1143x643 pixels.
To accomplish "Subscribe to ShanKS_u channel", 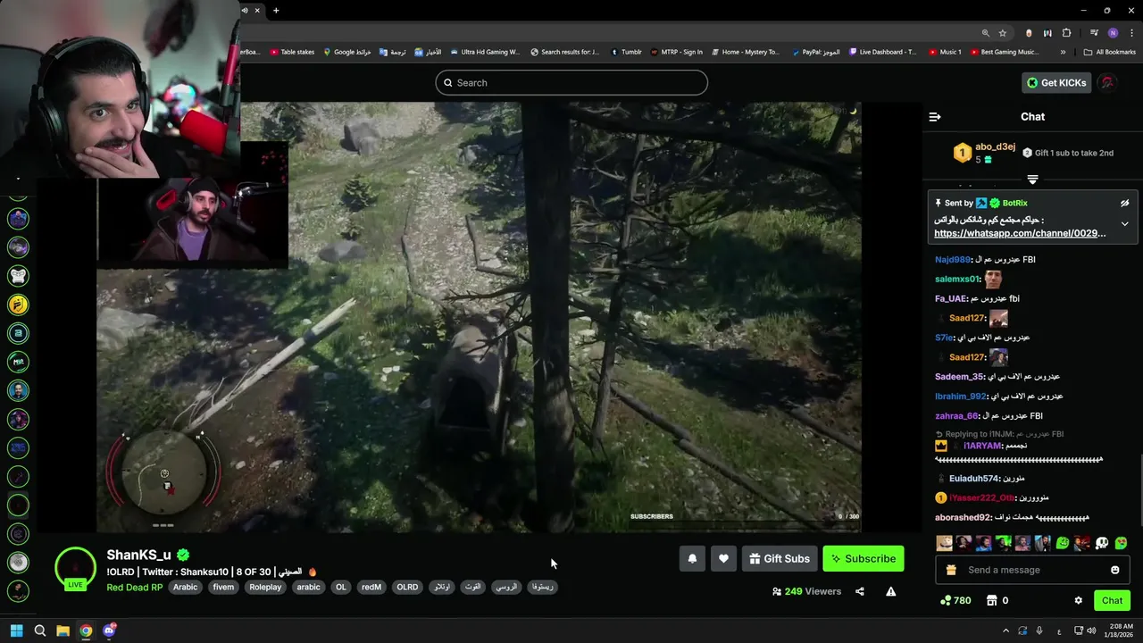I will (x=864, y=559).
